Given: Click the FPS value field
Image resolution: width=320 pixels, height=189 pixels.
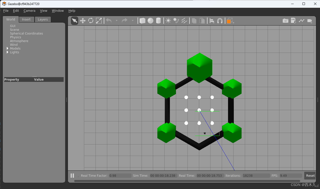Looking at the screenshot, I should click(291, 175).
